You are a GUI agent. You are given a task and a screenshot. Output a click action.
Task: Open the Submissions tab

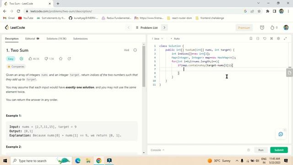click(81, 38)
